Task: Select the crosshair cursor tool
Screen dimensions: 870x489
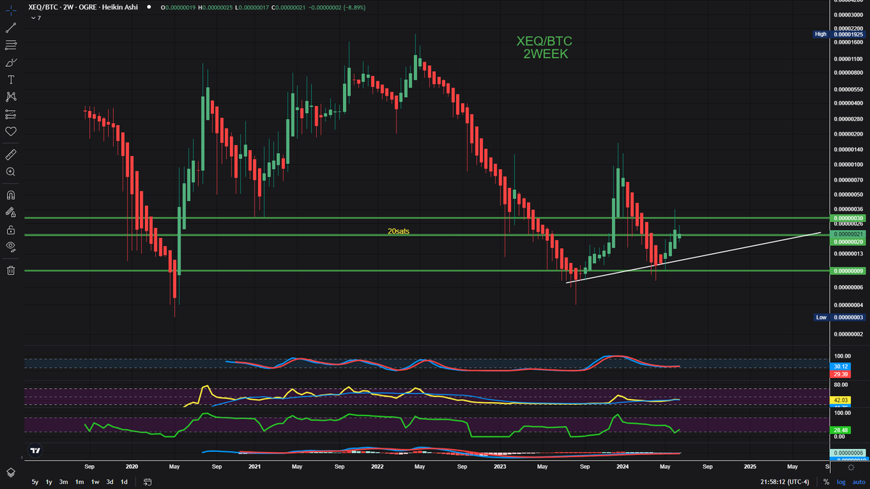Action: pyautogui.click(x=10, y=9)
